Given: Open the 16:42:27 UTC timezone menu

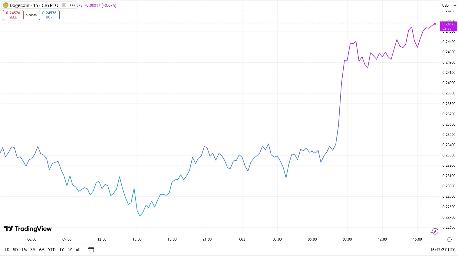Looking at the screenshot, I should (x=443, y=250).
